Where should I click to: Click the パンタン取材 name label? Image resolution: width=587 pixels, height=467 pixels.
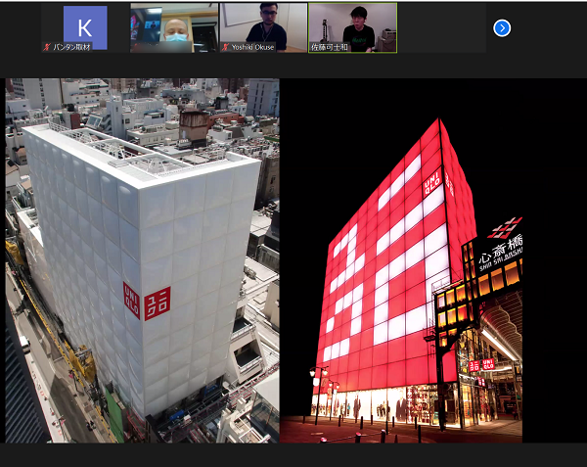coord(70,46)
